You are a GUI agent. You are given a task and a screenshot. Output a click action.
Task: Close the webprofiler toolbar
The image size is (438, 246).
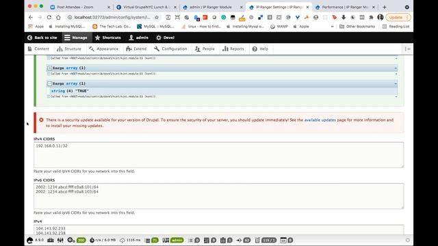(x=408, y=240)
